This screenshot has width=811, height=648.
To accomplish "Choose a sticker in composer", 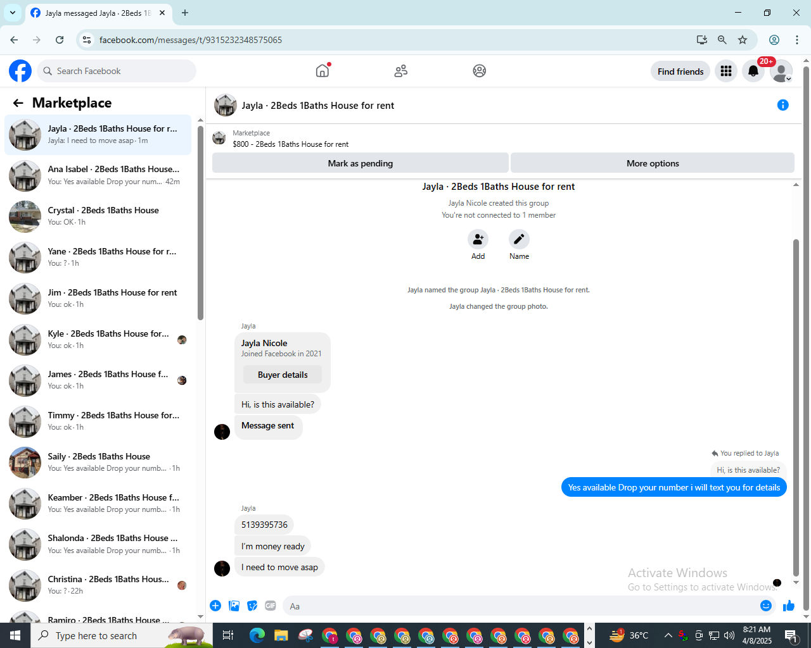I will click(252, 606).
